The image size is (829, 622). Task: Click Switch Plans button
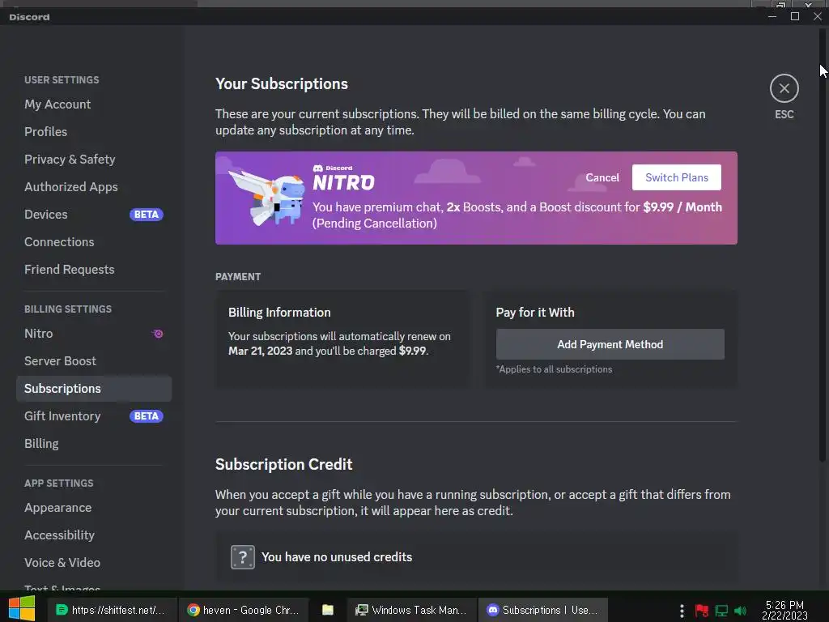(x=676, y=177)
